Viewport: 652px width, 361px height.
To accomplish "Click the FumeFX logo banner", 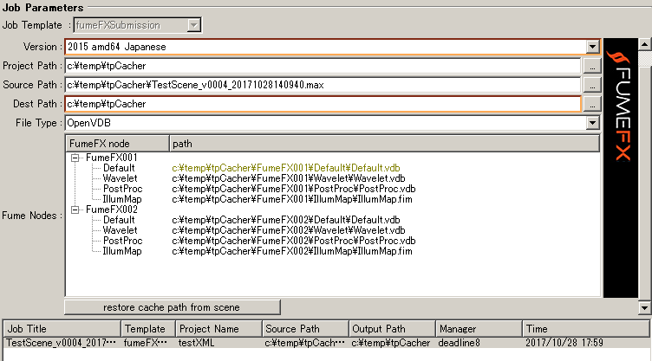I will [x=621, y=168].
